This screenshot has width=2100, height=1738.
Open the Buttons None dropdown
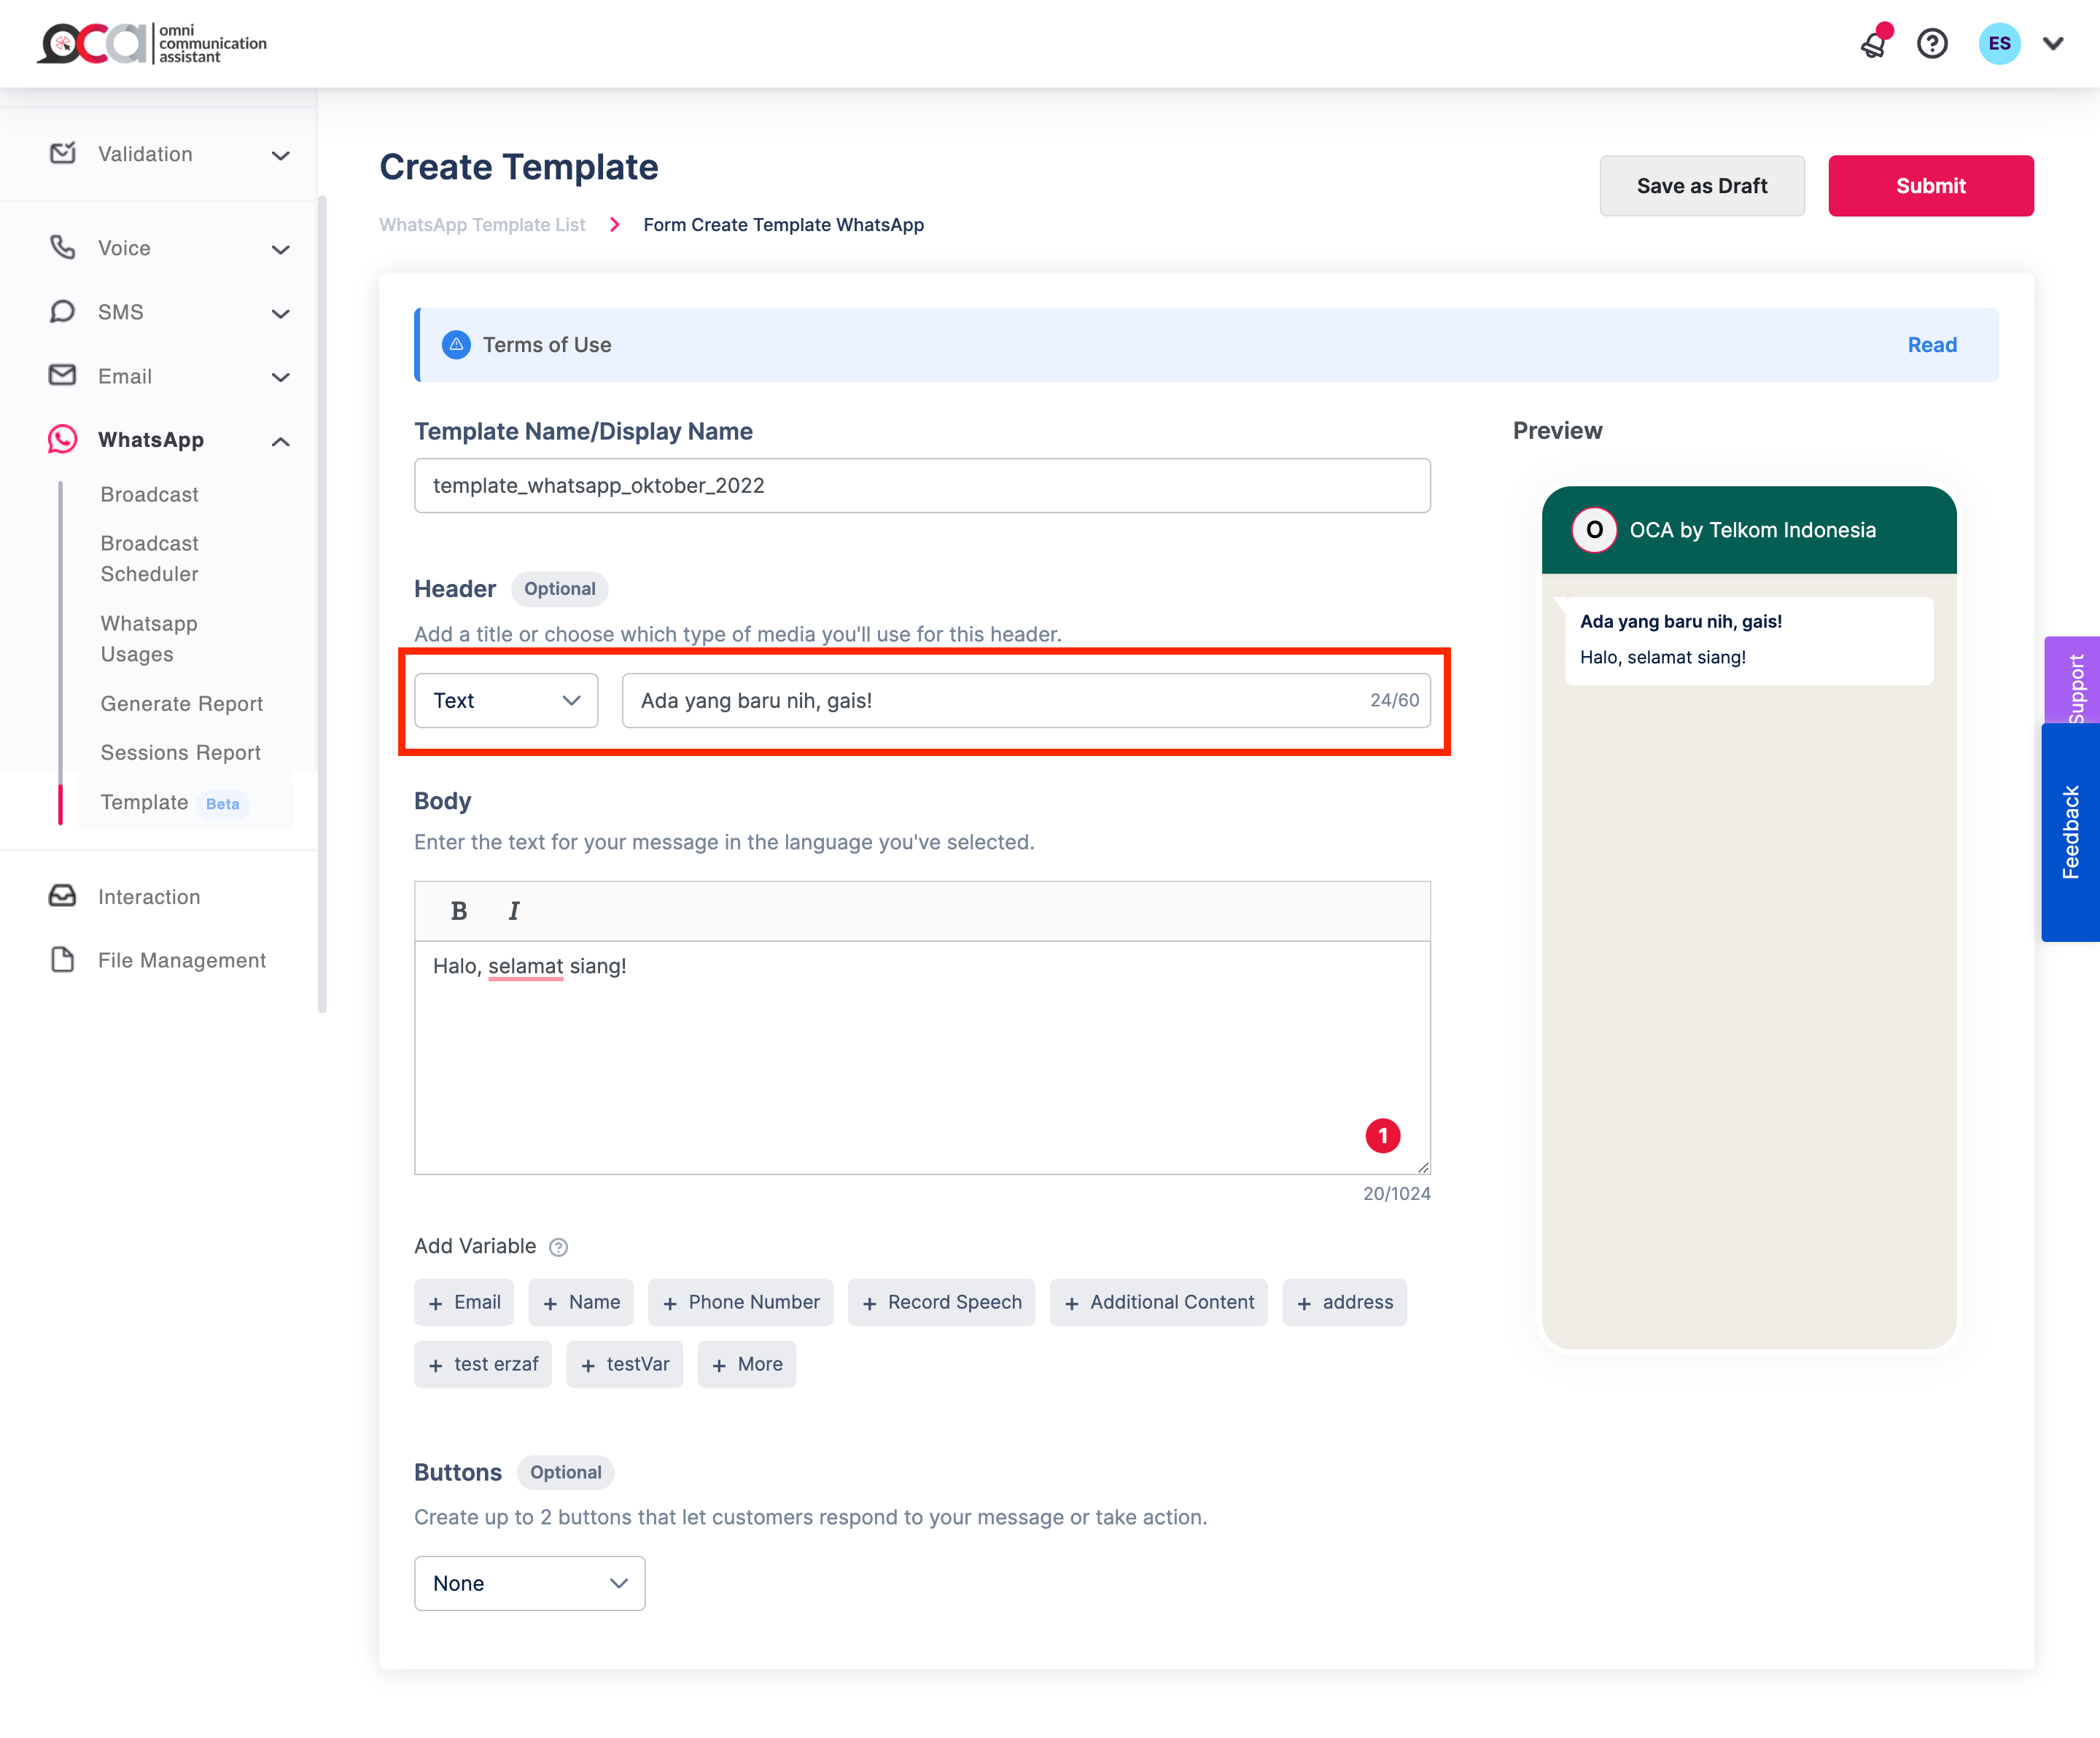(x=529, y=1583)
